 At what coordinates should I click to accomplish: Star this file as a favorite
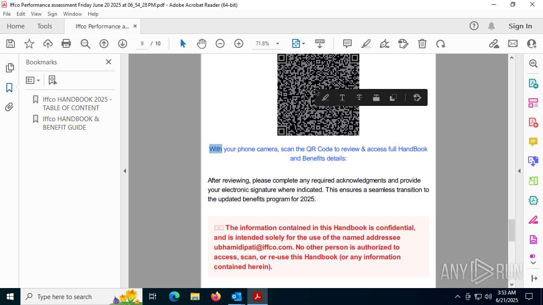click(29, 44)
